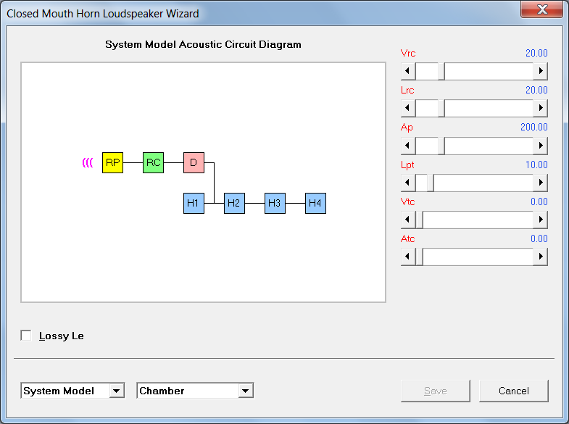Decrease Lrc with left arrow
Viewport: 569px width, 424px height.
click(408, 108)
